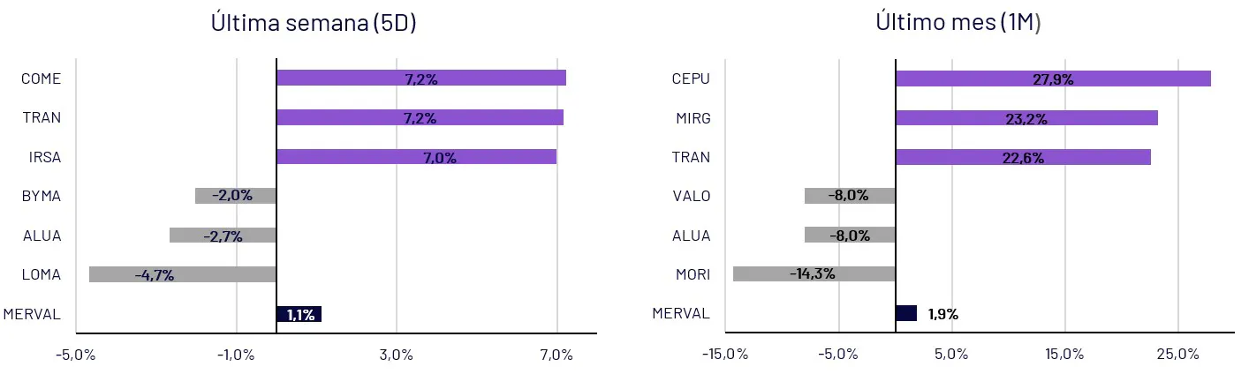The width and height of the screenshot is (1249, 374).
Task: Click the 'Última semana (5D)' chart title
Action: (314, 23)
